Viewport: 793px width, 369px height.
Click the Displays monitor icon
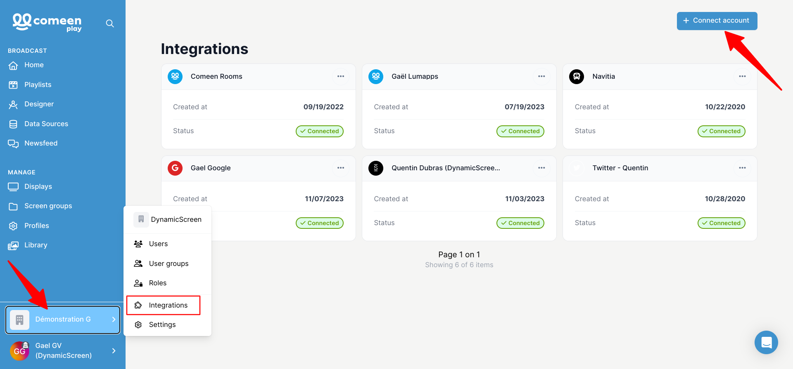tap(13, 187)
